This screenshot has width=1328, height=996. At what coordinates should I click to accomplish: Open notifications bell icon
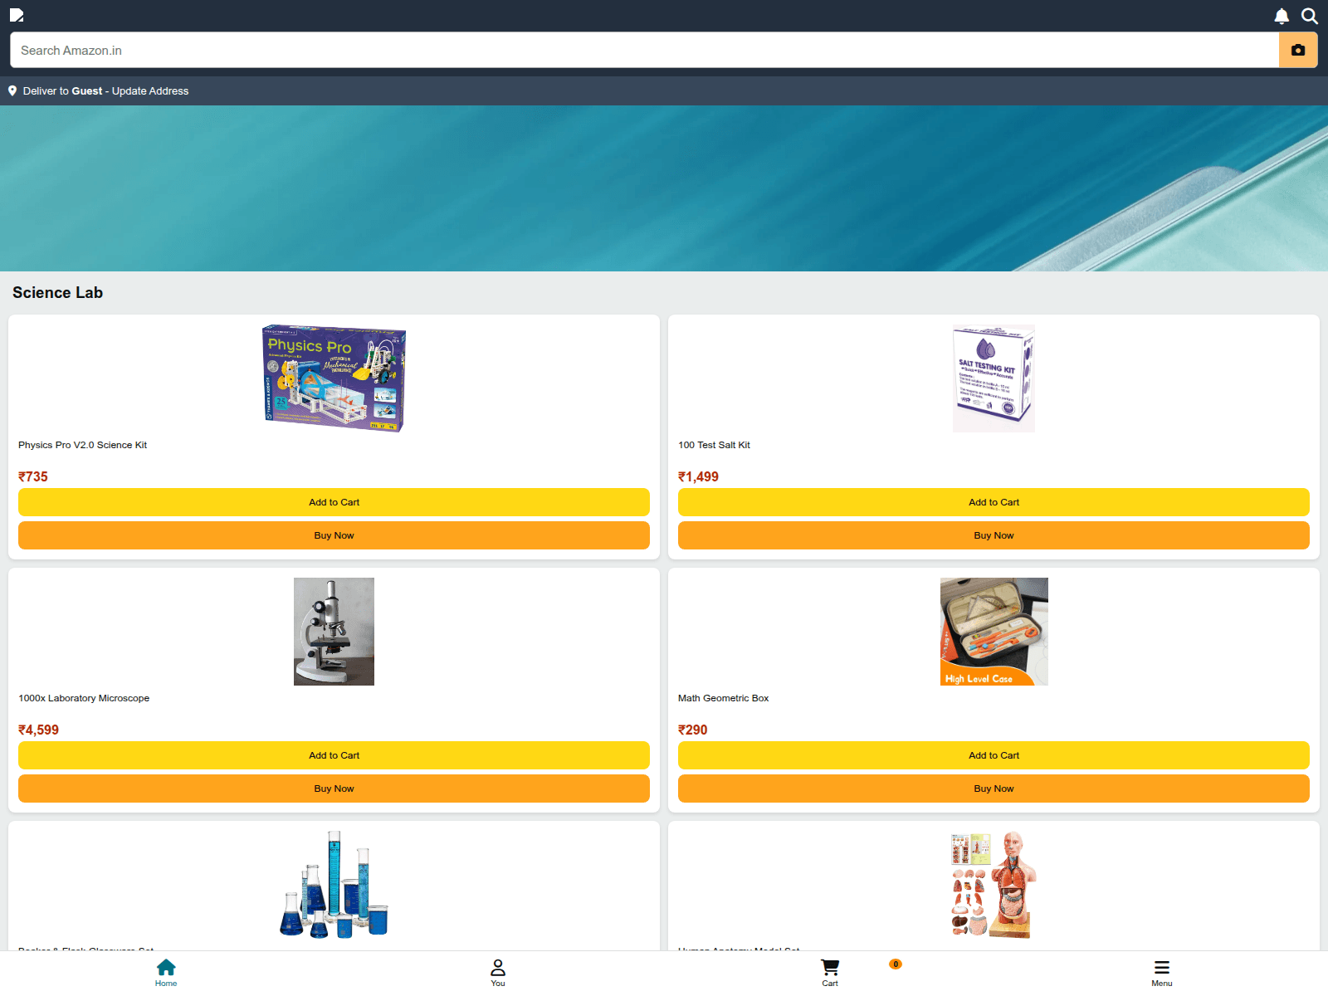tap(1282, 16)
